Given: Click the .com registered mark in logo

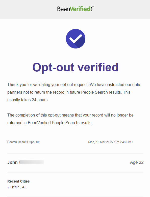Looking at the screenshot, I should (x=92, y=9).
